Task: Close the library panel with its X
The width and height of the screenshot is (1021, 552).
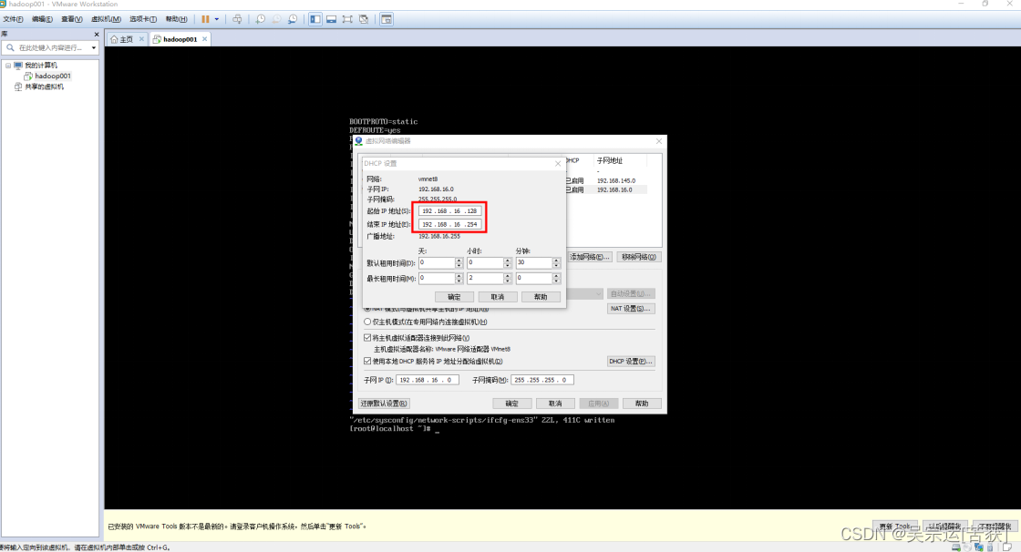Action: click(97, 34)
